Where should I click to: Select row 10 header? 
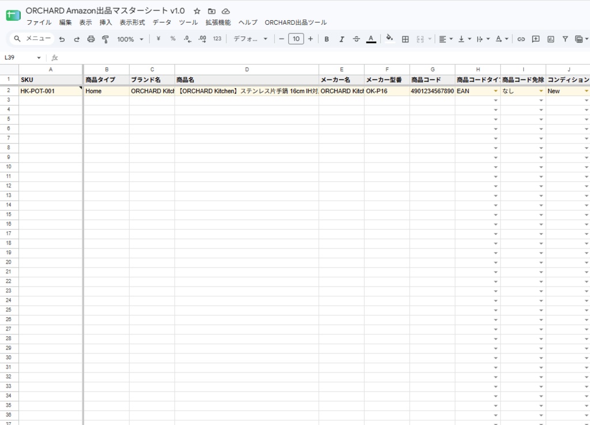(x=9, y=167)
